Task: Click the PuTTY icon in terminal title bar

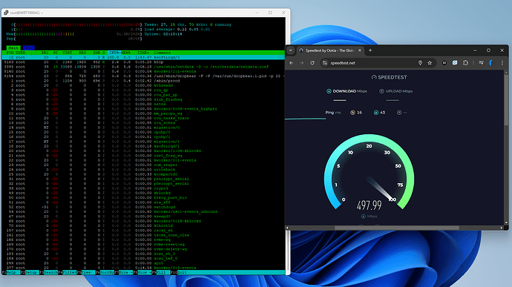Action: (6, 13)
